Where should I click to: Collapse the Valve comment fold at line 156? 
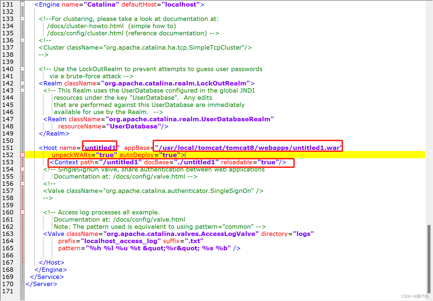pyautogui.click(x=22, y=184)
